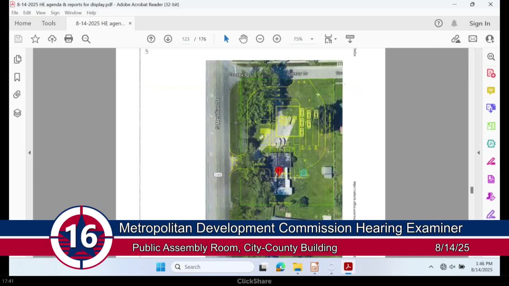
Task: Upload file via the cloud arrow icon
Action: [x=52, y=39]
